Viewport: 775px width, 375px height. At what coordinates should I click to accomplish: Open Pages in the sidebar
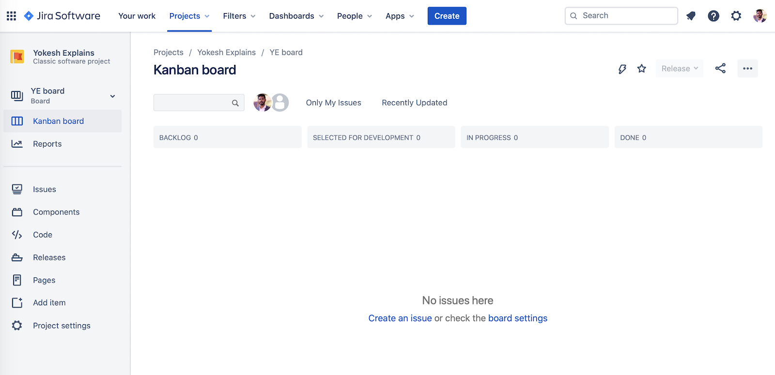click(62, 280)
